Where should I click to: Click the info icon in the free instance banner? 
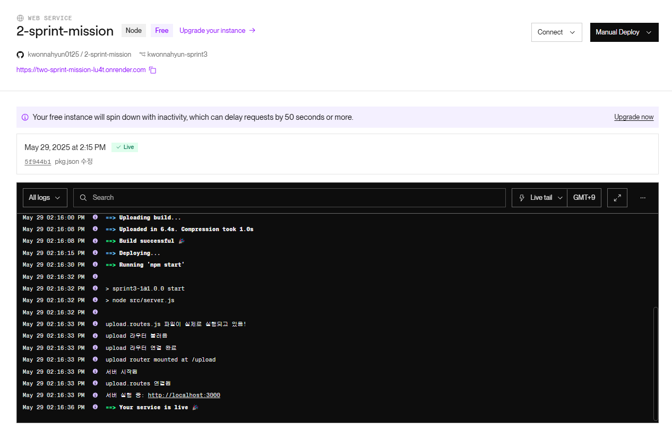pos(25,117)
